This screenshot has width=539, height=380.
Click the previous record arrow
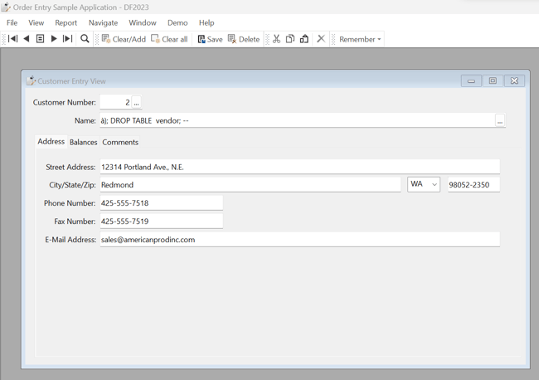(x=27, y=39)
